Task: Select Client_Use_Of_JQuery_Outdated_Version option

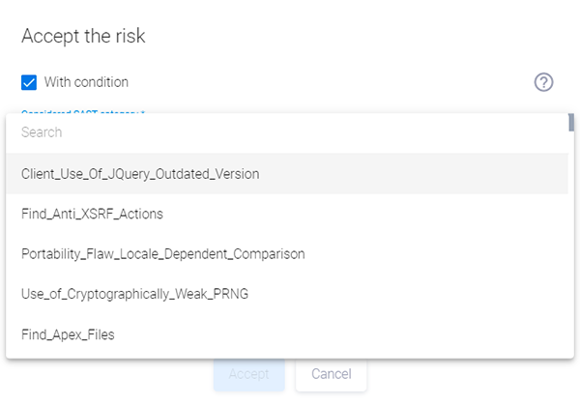Action: pyautogui.click(x=140, y=174)
